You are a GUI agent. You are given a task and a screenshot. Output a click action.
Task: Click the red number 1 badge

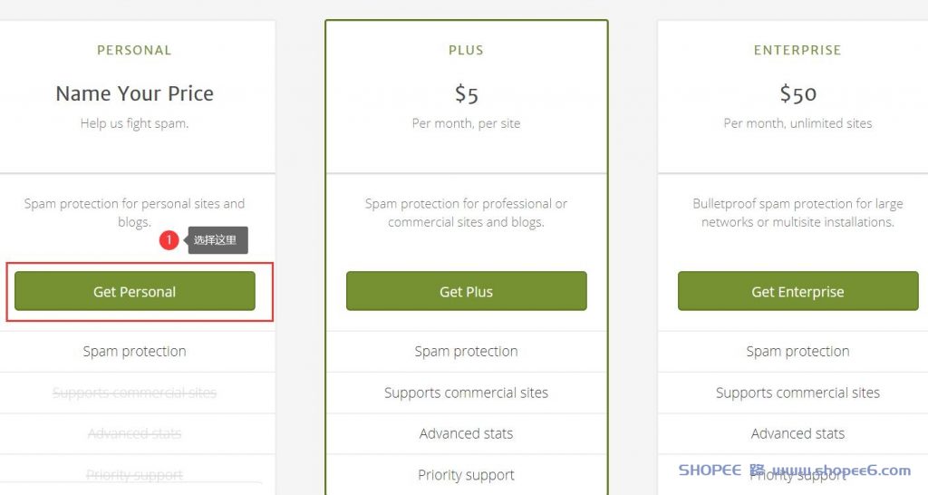pos(169,240)
